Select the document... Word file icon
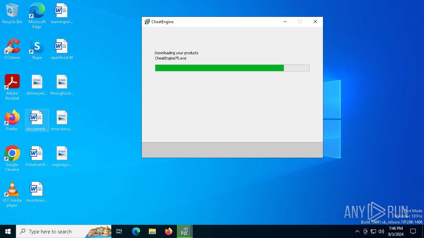The image size is (424, 238). coord(37,121)
